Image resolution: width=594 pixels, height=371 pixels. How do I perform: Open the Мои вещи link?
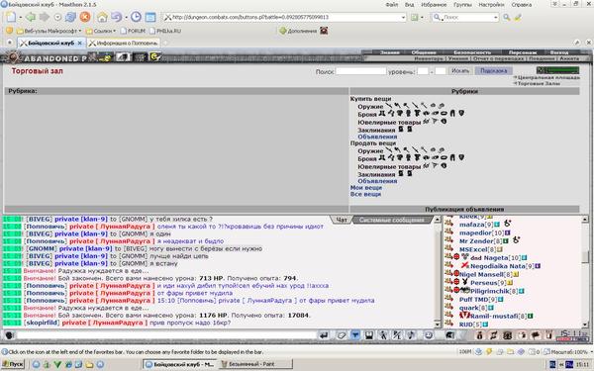[365, 187]
